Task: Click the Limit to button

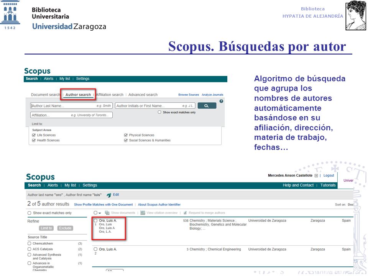Action: coord(46,228)
